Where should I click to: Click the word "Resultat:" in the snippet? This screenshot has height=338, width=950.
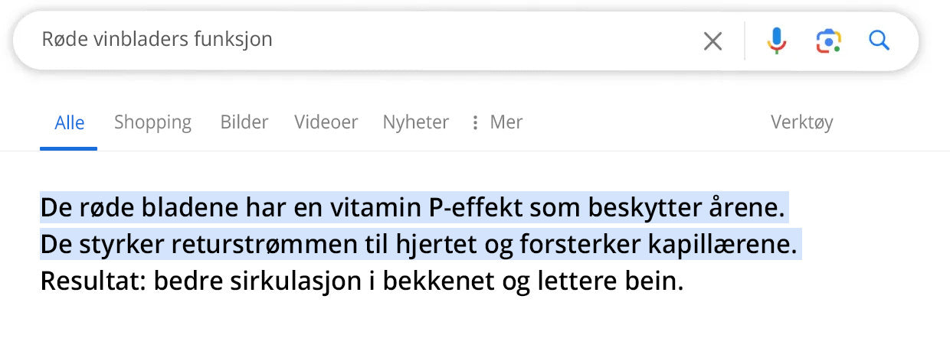(93, 281)
